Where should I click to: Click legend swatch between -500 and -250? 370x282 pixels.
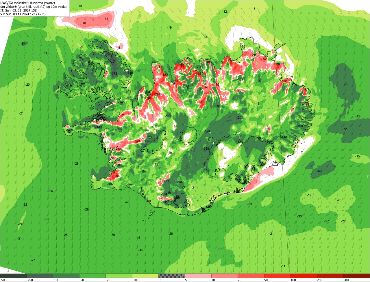(13, 276)
